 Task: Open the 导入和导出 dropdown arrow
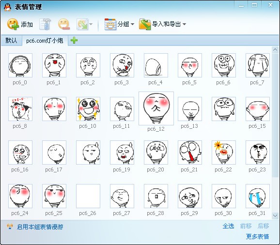pos(184,24)
